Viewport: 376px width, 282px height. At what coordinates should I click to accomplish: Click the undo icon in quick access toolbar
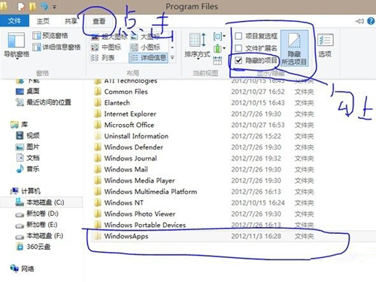[x=44, y=7]
